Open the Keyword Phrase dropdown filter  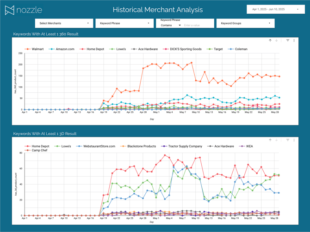pyautogui.click(x=124, y=23)
